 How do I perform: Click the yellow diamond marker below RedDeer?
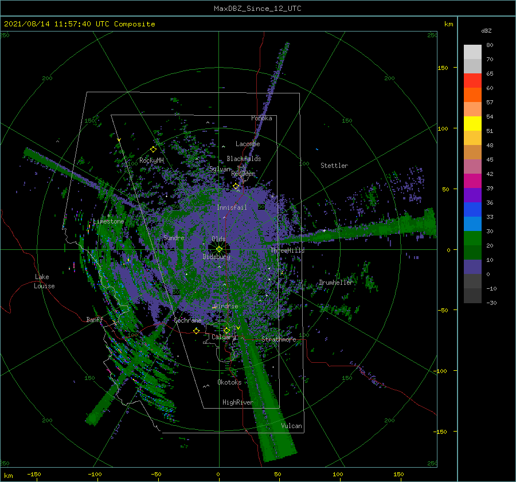coord(236,186)
